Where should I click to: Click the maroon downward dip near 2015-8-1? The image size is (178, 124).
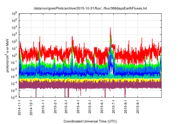tap(125, 93)
